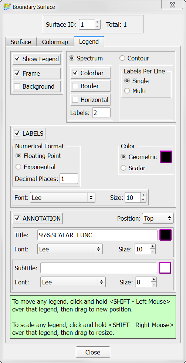Image resolution: width=186 pixels, height=363 pixels.
Task: Expand the subtitle Font dropdown
Action: tap(73, 282)
